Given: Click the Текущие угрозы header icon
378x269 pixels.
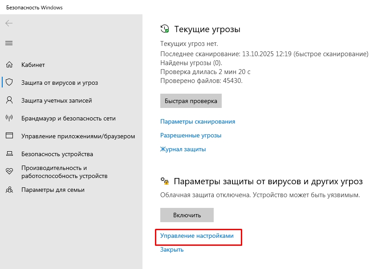Looking at the screenshot, I should (x=165, y=29).
